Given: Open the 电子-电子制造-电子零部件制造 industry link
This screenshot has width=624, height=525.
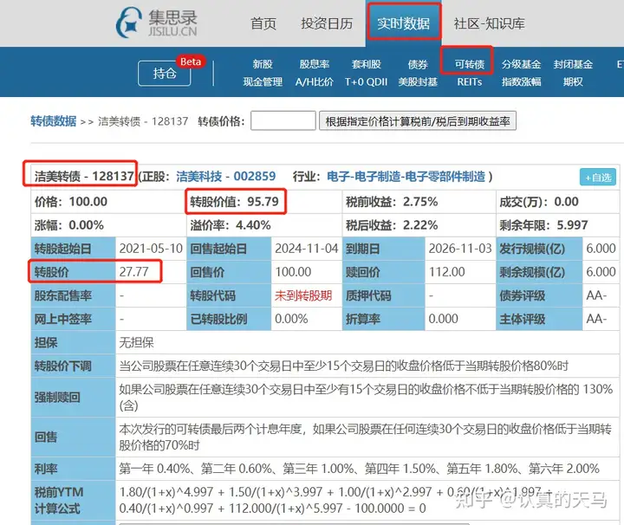Looking at the screenshot, I should click(406, 176).
